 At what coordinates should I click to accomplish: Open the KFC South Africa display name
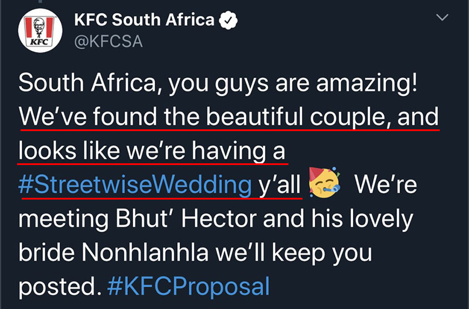click(x=144, y=20)
